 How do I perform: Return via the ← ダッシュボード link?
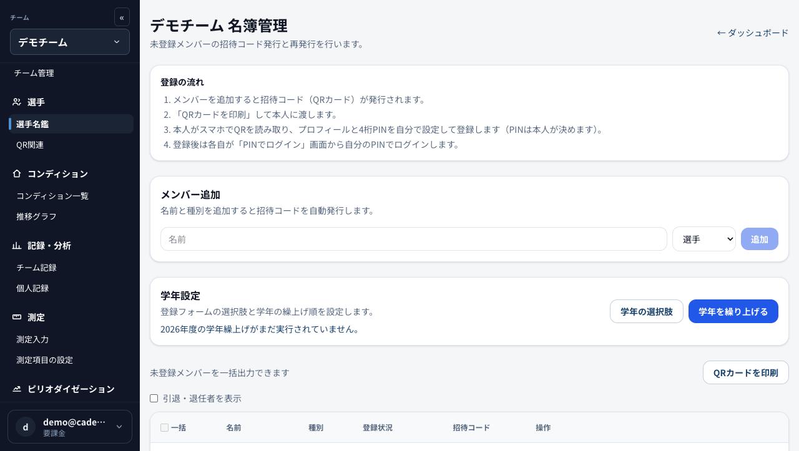click(753, 32)
